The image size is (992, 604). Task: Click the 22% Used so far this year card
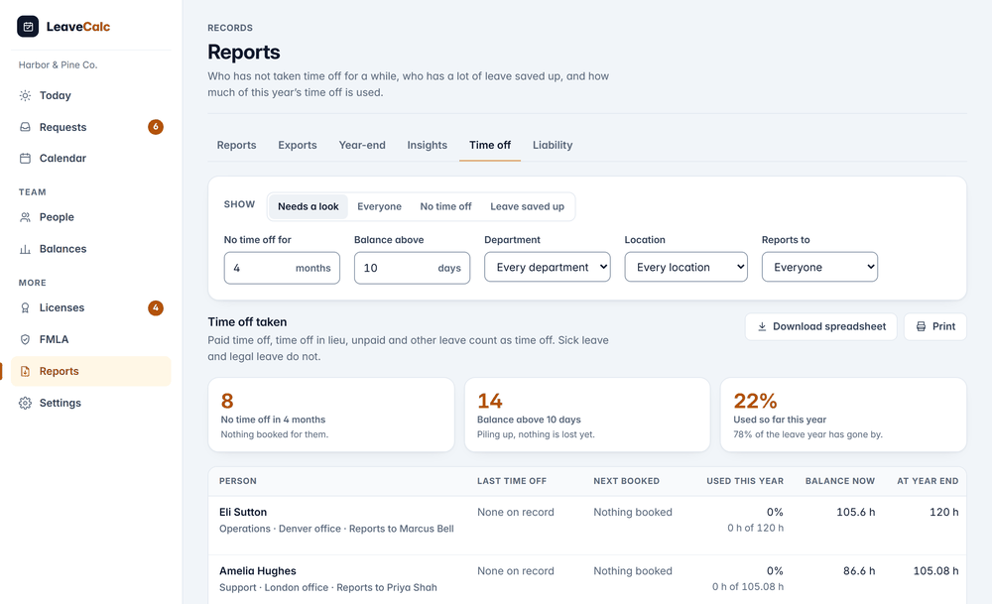[x=843, y=415]
